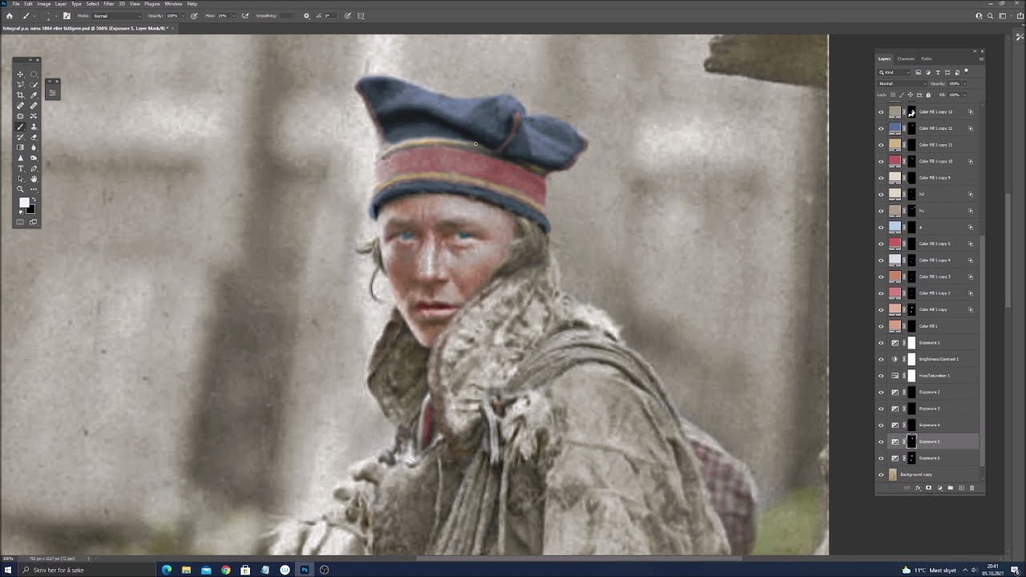1026x577 pixels.
Task: Create a new group folder icon
Action: (951, 488)
